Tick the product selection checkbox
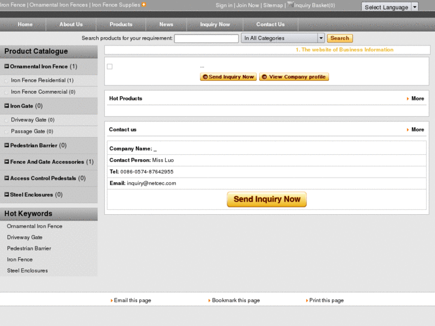This screenshot has width=435, height=326. (109, 66)
